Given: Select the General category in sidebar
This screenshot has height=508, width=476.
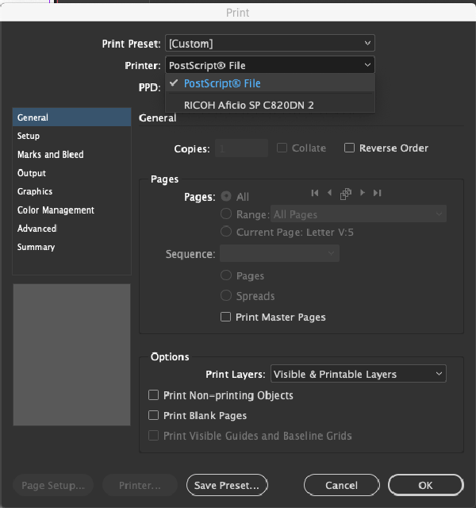Looking at the screenshot, I should pos(72,117).
